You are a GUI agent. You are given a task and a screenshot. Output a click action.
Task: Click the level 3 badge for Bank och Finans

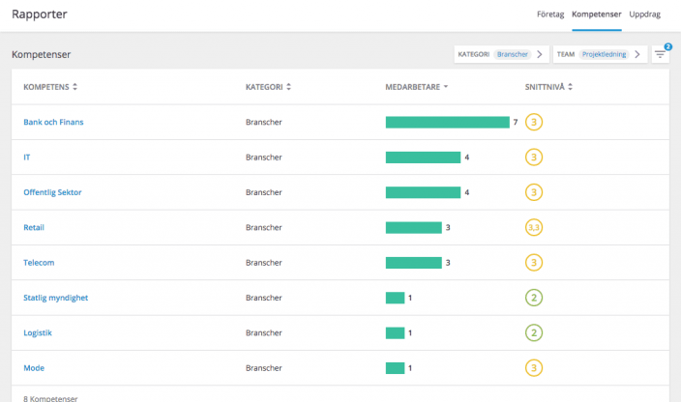534,122
